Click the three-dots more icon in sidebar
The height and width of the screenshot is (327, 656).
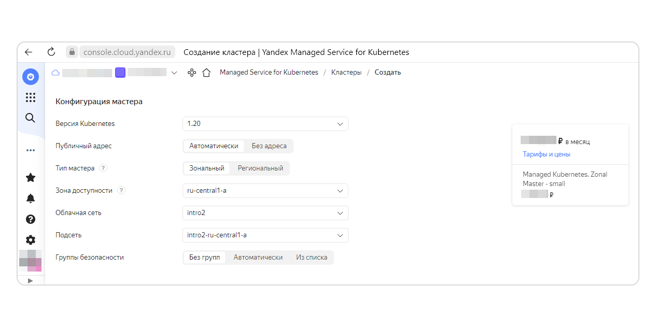(31, 150)
